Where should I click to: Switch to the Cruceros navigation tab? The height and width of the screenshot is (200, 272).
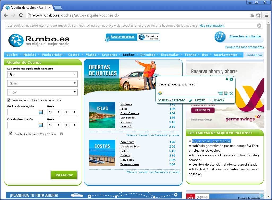coord(109,55)
